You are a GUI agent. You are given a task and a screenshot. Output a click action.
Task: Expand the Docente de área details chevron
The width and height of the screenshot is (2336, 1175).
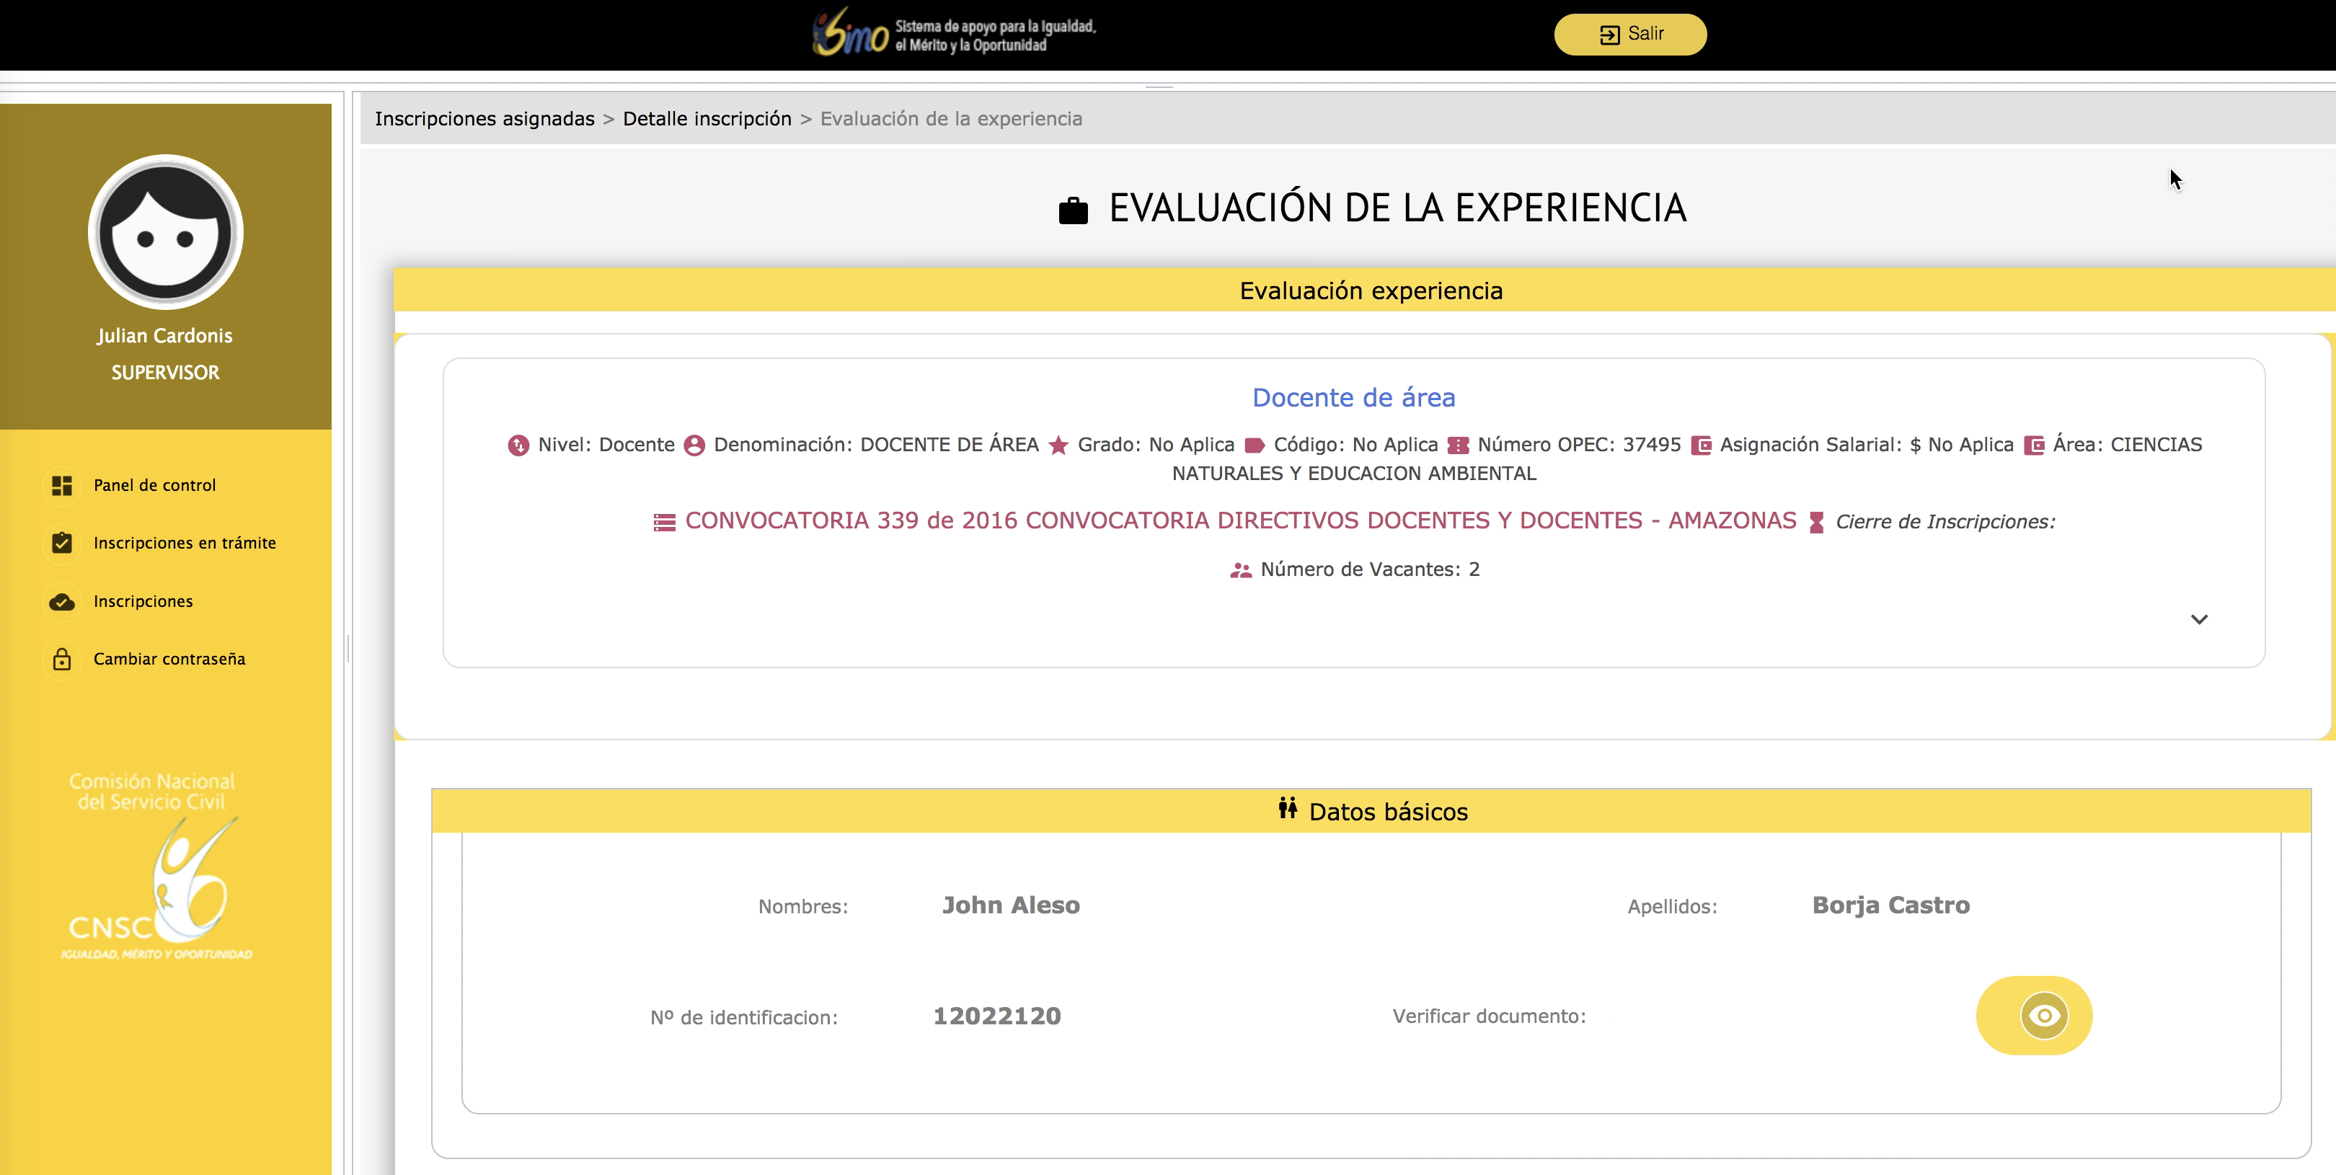(2198, 619)
